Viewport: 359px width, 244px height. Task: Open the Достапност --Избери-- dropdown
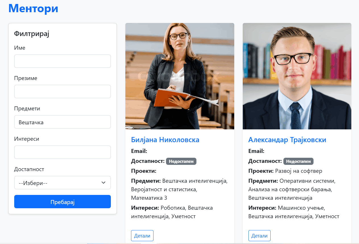click(62, 182)
